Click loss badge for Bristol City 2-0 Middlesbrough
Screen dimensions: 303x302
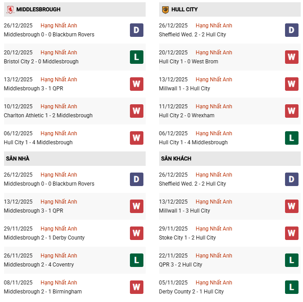[137, 57]
